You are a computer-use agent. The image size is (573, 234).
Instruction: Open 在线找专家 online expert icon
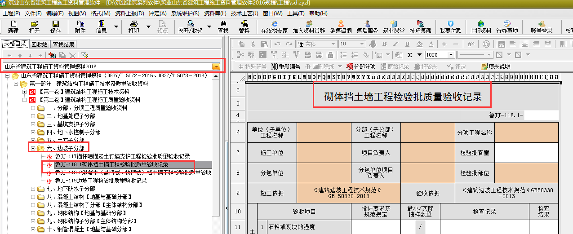274,27
